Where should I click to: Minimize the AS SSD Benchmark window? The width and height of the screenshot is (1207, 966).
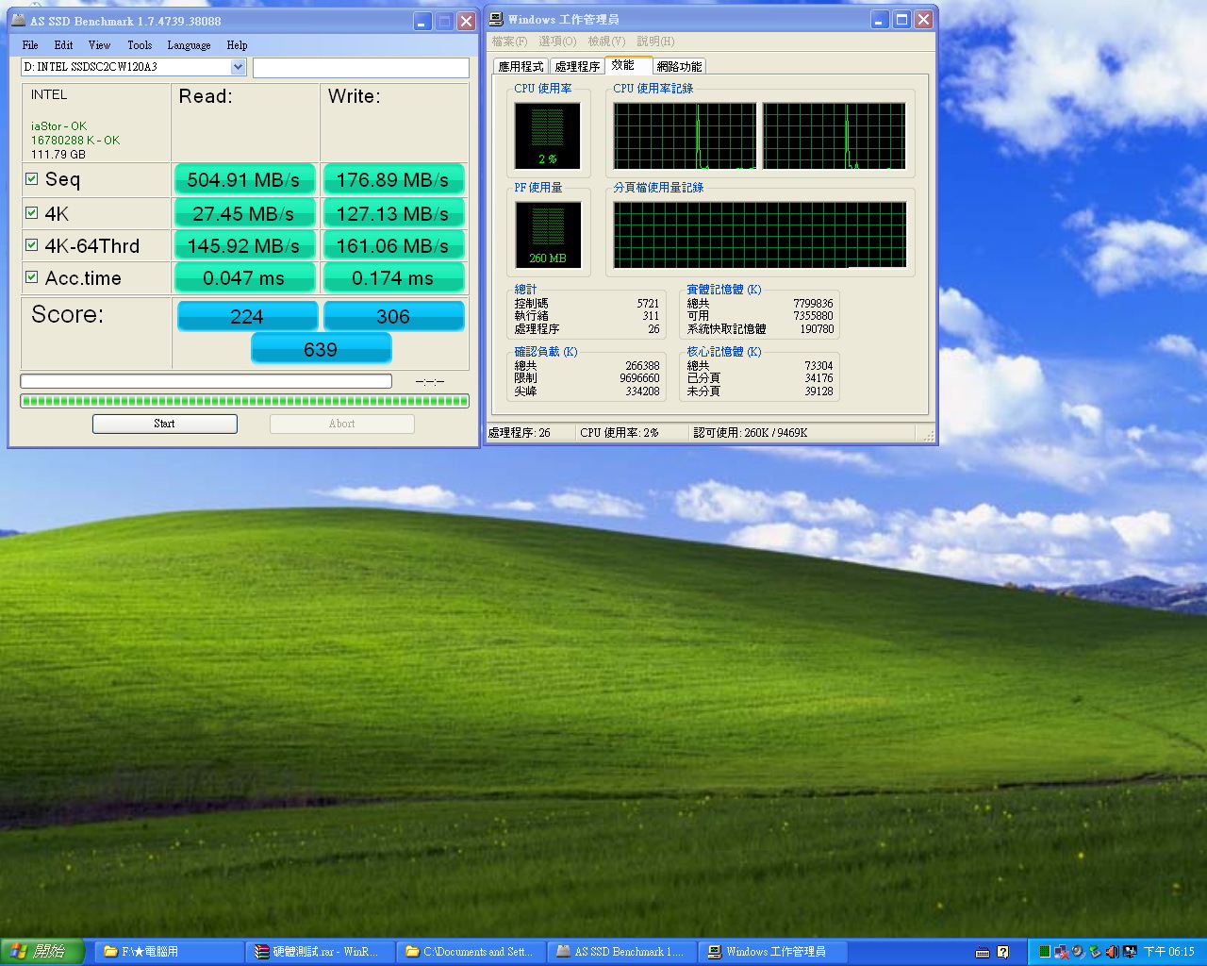pyautogui.click(x=422, y=21)
